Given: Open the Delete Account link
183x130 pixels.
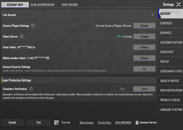Looking at the screenshot, I should (86, 123).
